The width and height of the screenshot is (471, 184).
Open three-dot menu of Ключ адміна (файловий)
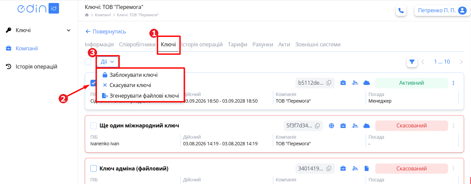(x=453, y=168)
